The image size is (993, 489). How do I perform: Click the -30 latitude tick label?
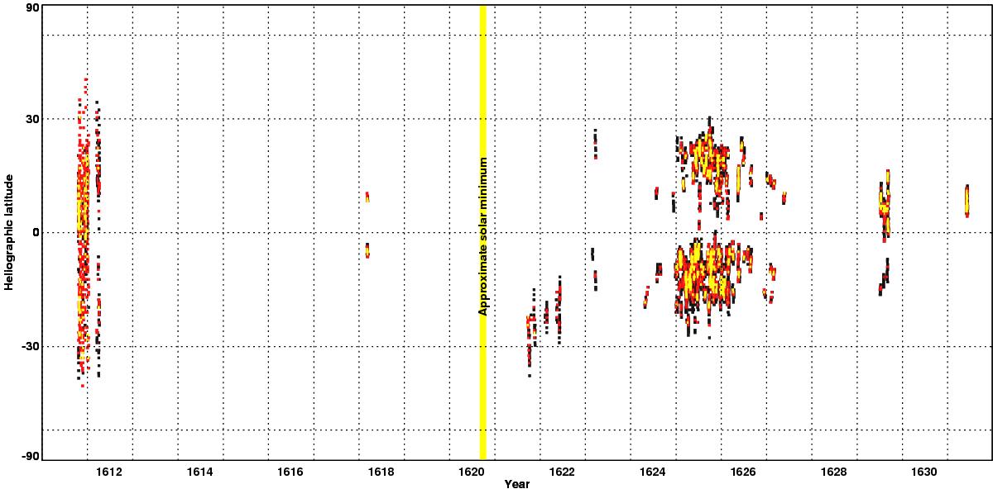pos(30,346)
